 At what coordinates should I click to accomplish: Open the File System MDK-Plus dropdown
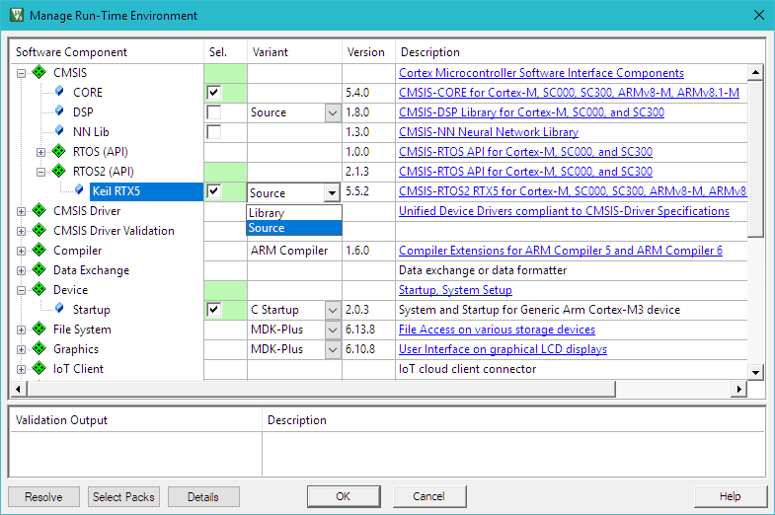point(333,331)
